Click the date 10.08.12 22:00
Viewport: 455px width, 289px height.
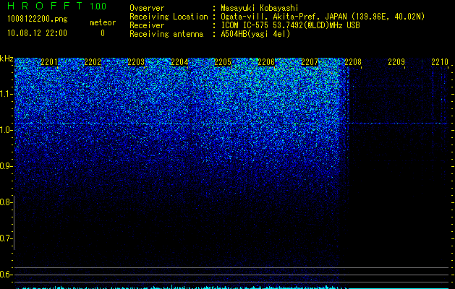click(37, 33)
